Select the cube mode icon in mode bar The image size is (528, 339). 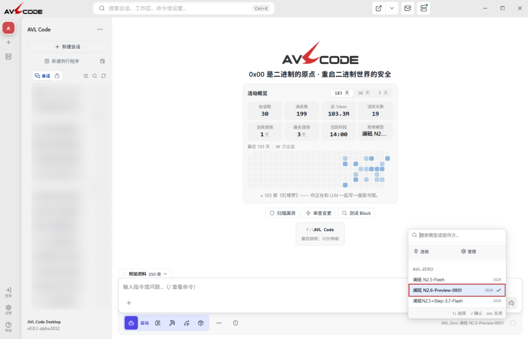(201, 323)
